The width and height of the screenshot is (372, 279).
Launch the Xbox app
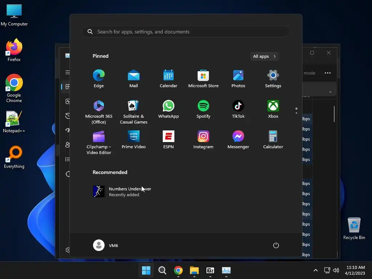point(273,109)
